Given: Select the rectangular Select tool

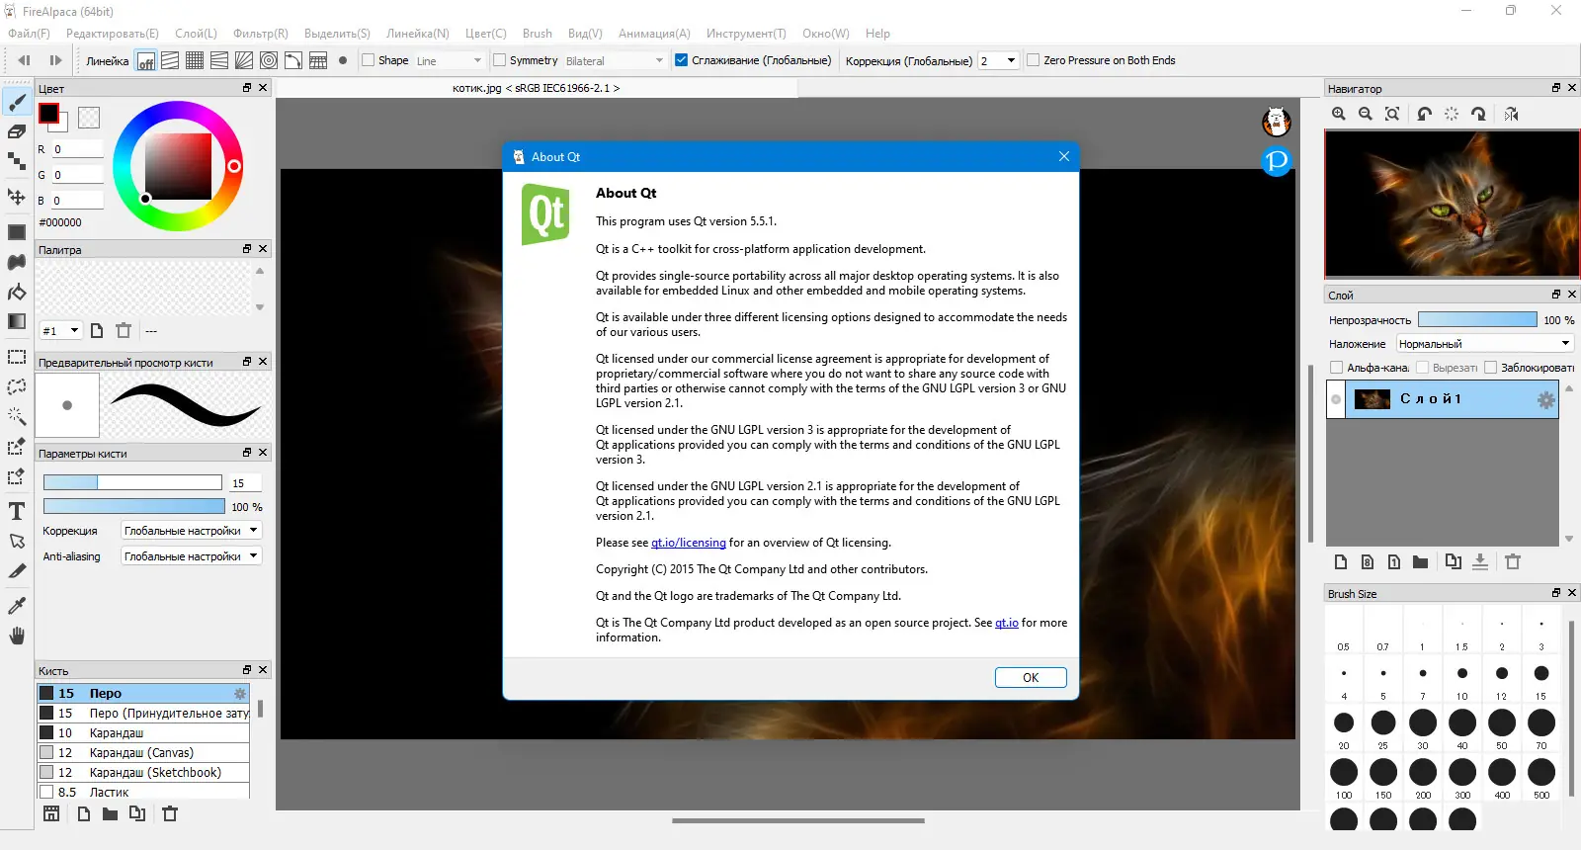Looking at the screenshot, I should pyautogui.click(x=17, y=357).
